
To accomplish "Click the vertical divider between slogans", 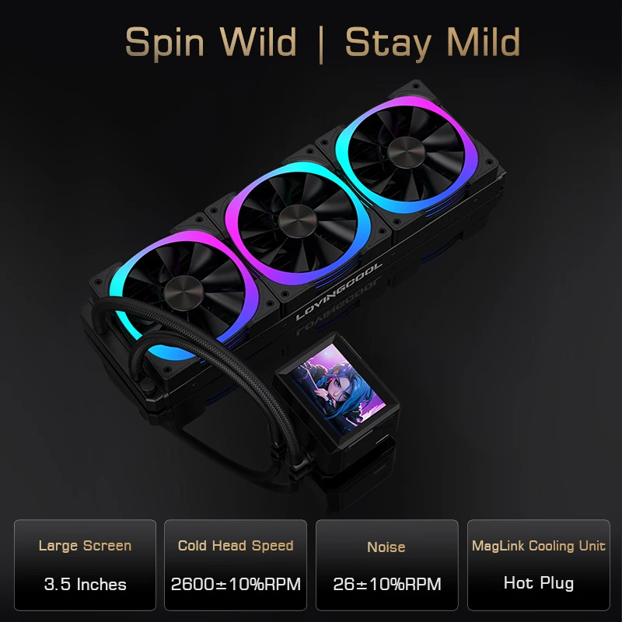I will click(x=321, y=44).
